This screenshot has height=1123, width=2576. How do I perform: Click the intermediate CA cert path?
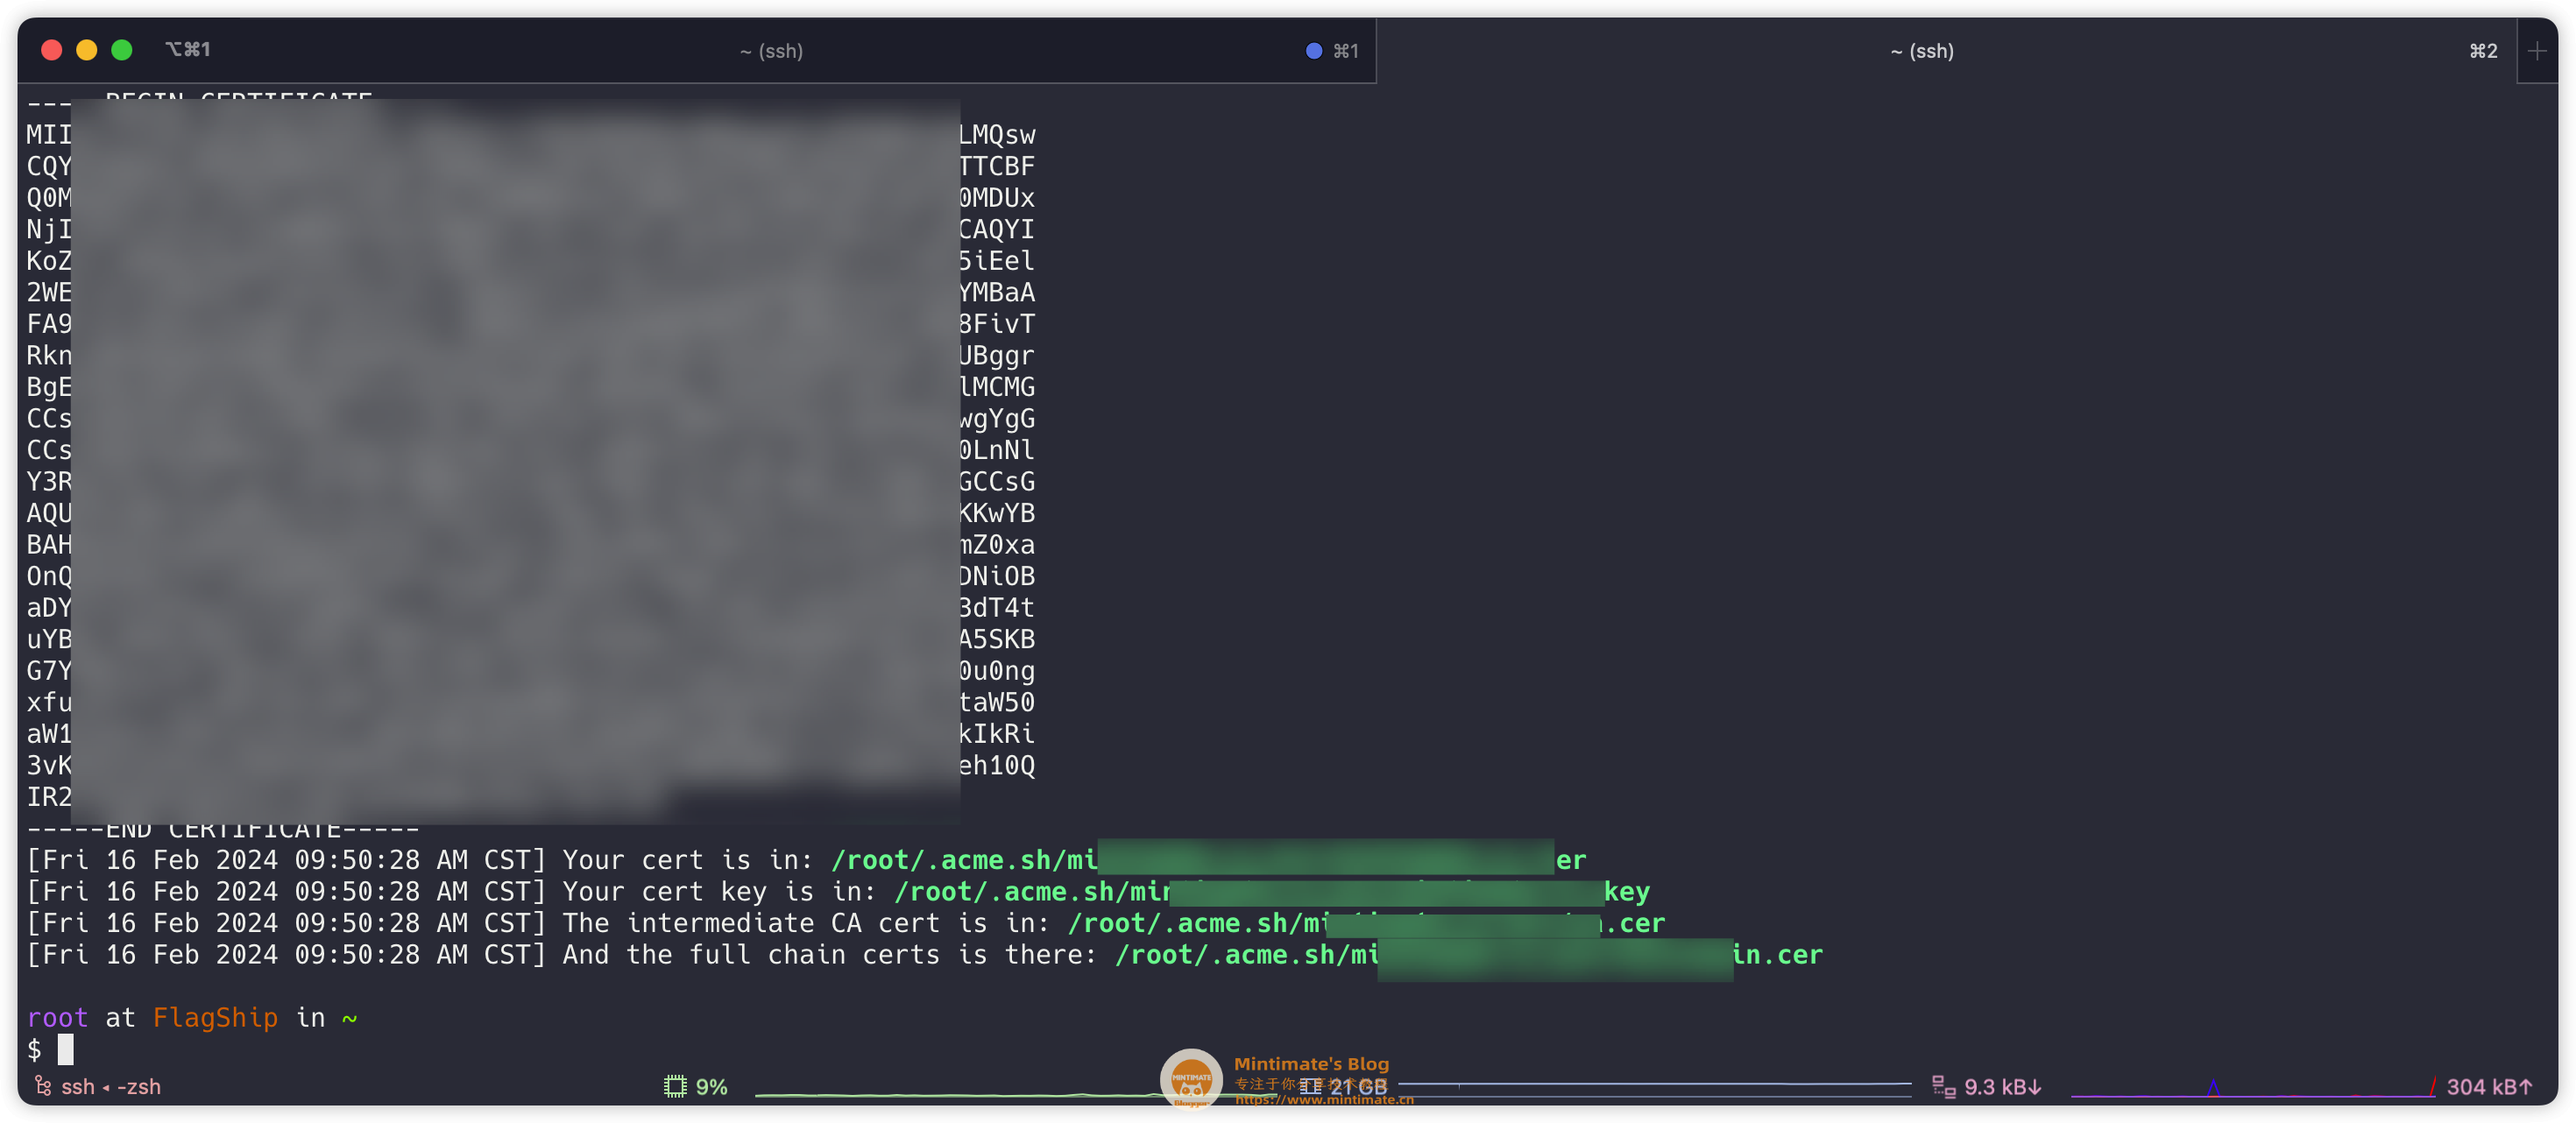(x=1366, y=923)
